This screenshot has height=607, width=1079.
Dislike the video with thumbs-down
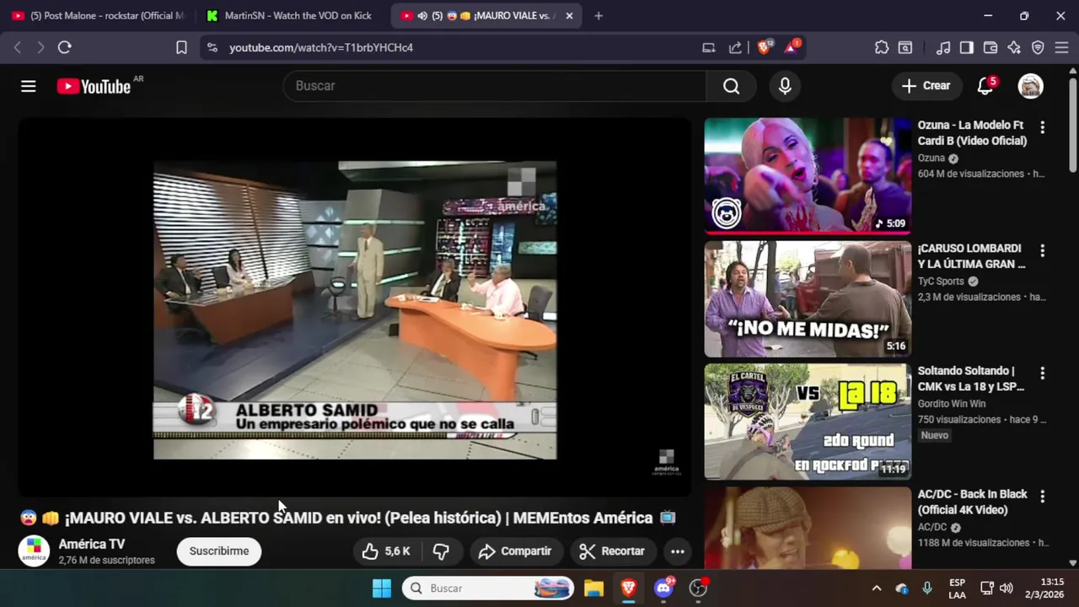(x=441, y=551)
